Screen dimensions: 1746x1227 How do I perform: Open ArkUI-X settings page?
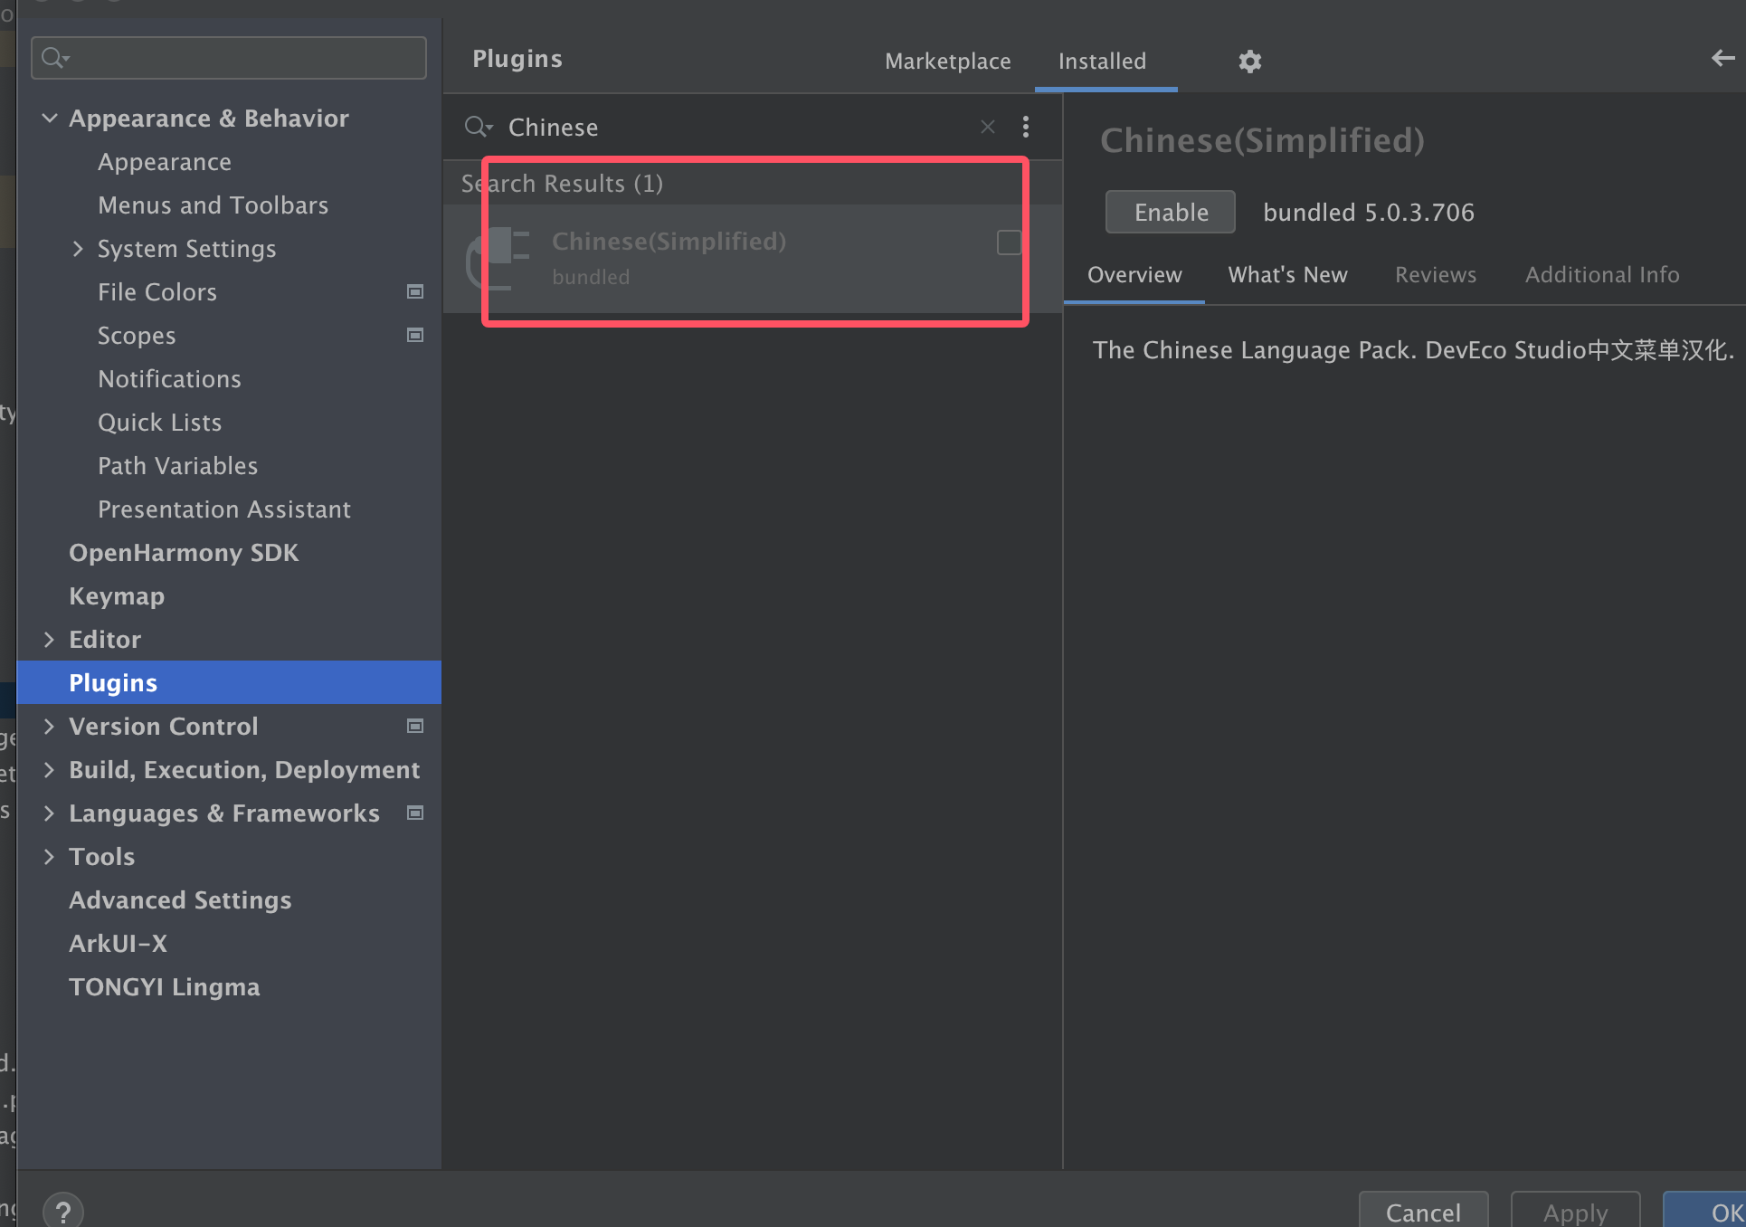[118, 944]
